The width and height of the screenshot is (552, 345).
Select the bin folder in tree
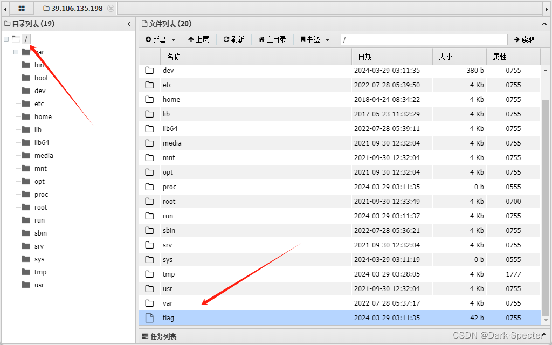(39, 65)
